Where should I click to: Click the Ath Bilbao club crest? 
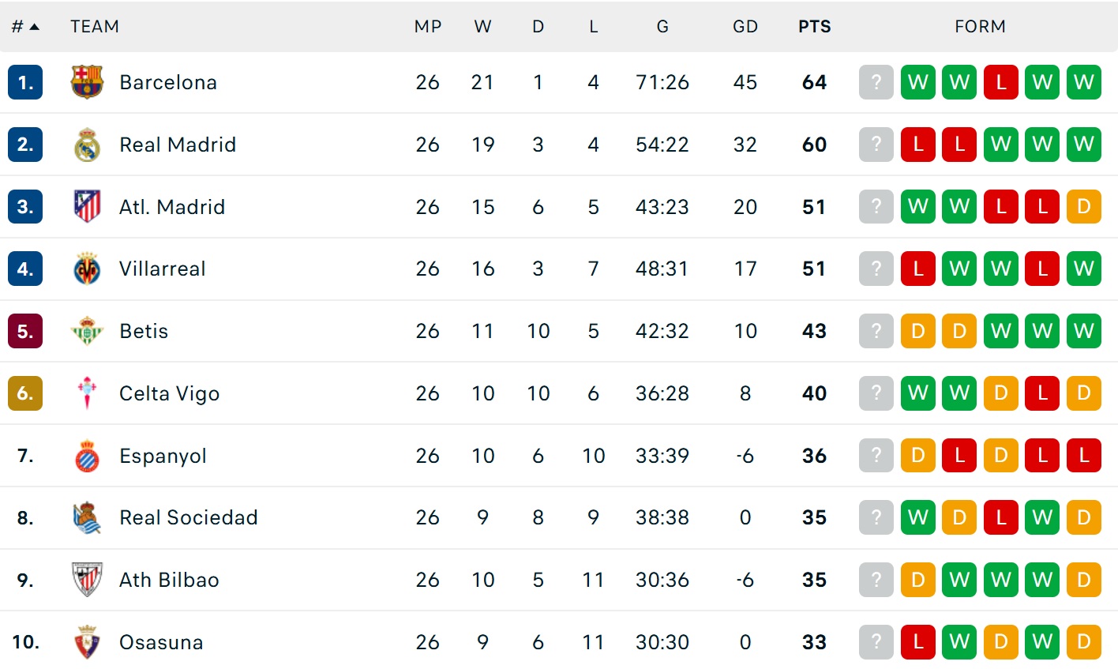tap(87, 580)
